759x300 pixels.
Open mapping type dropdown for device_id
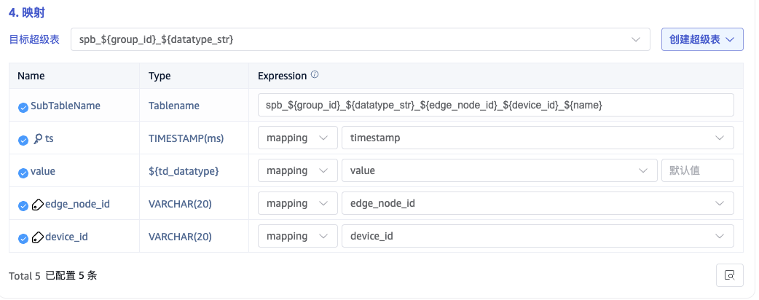pos(297,236)
